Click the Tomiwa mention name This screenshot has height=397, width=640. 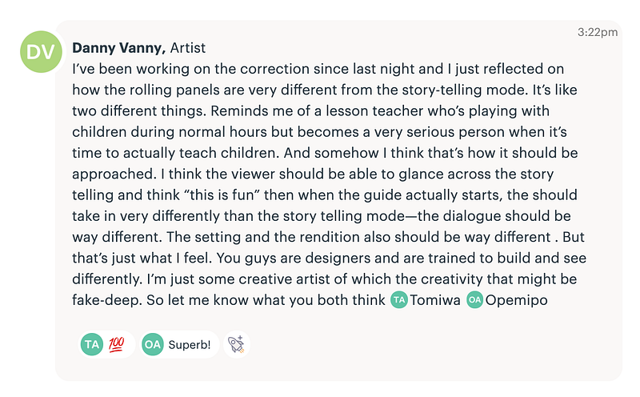point(434,299)
